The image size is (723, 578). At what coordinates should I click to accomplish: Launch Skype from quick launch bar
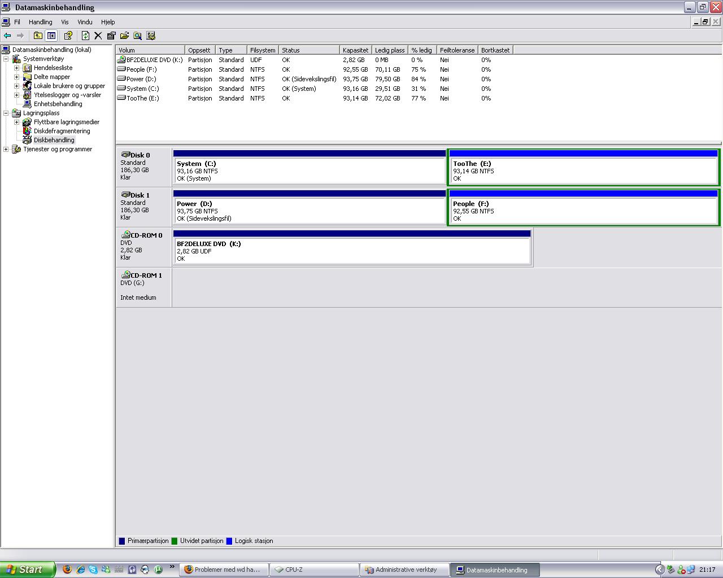click(93, 570)
